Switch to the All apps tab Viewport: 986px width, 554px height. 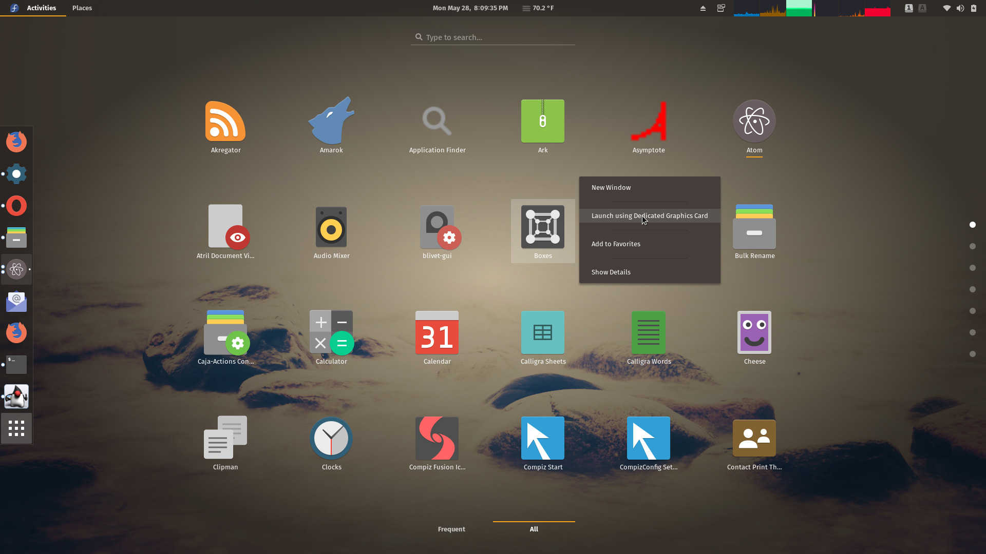534,529
